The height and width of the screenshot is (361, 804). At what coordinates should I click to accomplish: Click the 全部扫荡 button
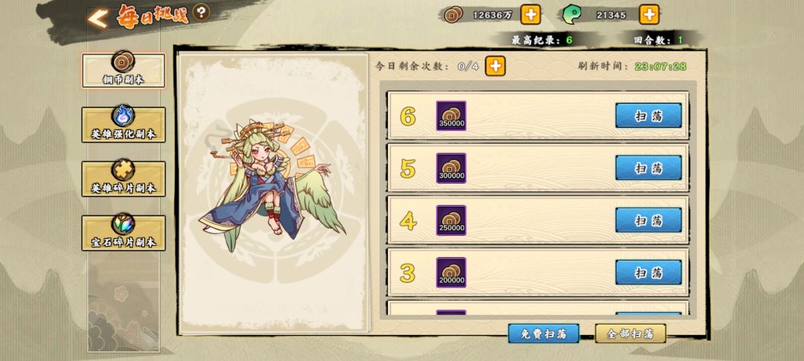click(631, 334)
